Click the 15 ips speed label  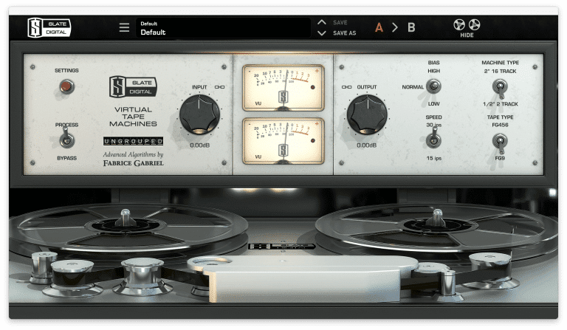433,158
